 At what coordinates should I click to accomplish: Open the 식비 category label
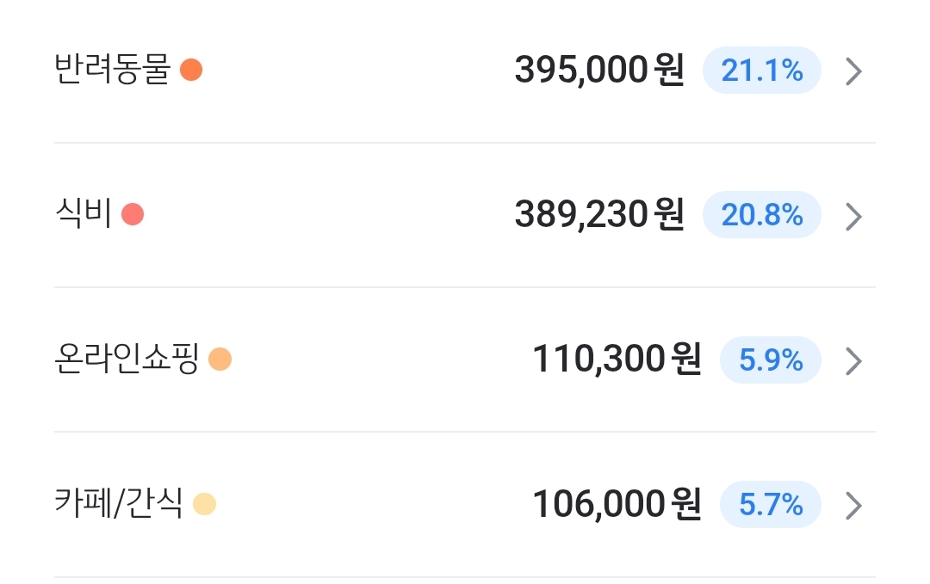coord(83,213)
